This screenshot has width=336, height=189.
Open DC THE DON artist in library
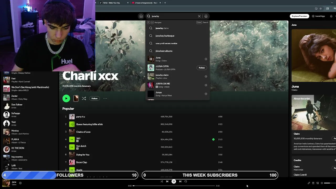[30, 149]
